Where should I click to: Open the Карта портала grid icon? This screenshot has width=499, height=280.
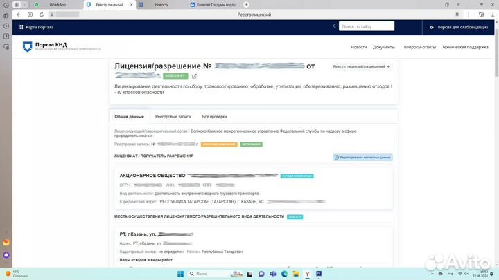coord(21,27)
